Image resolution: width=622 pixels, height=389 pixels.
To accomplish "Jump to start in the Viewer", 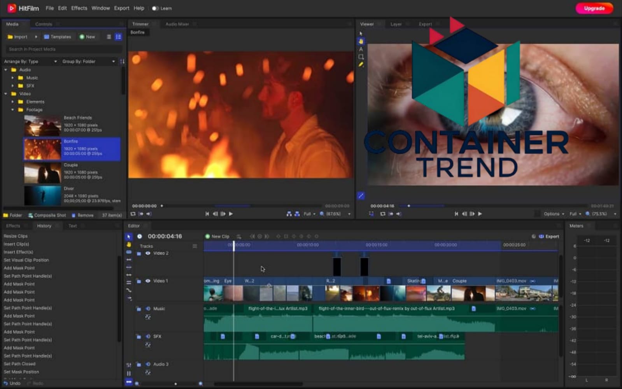I will coord(456,214).
